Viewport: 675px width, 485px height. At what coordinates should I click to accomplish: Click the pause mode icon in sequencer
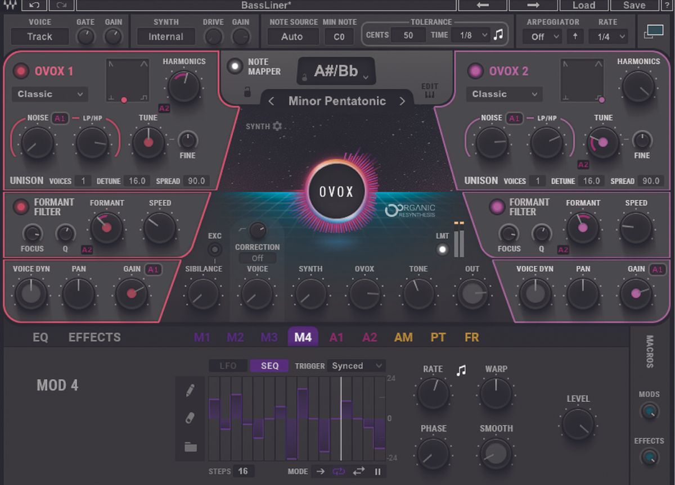pos(377,472)
